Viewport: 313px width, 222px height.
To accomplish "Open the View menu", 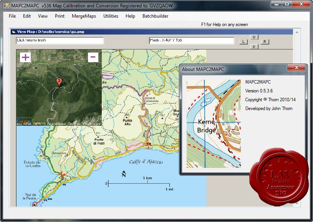I will pos(43,16).
